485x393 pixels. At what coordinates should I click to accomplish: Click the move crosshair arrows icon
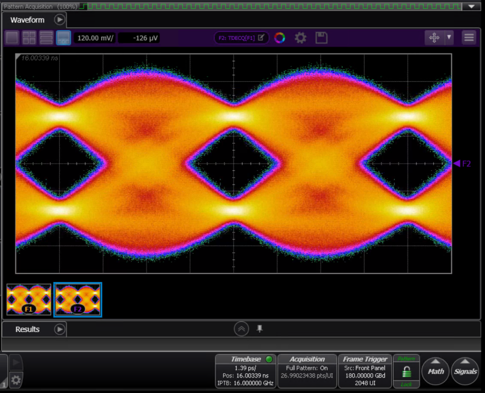tap(434, 38)
